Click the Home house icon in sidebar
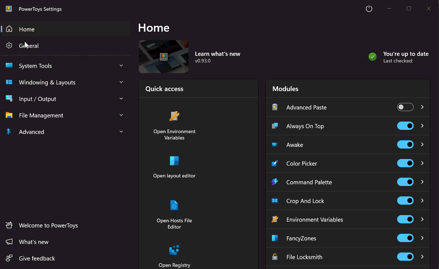 click(x=9, y=29)
